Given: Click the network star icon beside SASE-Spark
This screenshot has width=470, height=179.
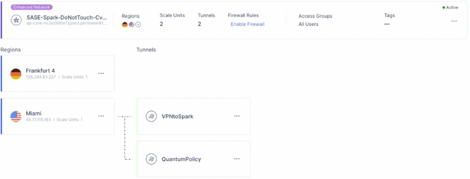Looking at the screenshot, I should click(16, 20).
